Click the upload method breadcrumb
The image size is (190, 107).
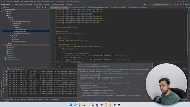(x=69, y=4)
